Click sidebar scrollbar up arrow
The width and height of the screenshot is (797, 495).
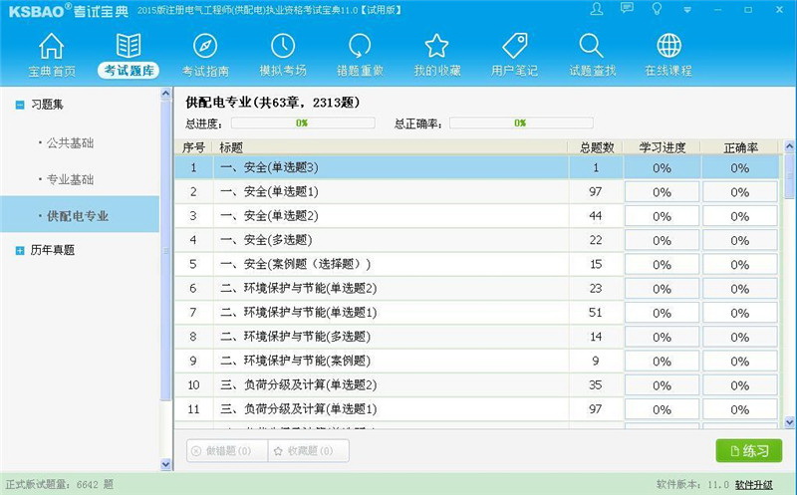(x=165, y=94)
